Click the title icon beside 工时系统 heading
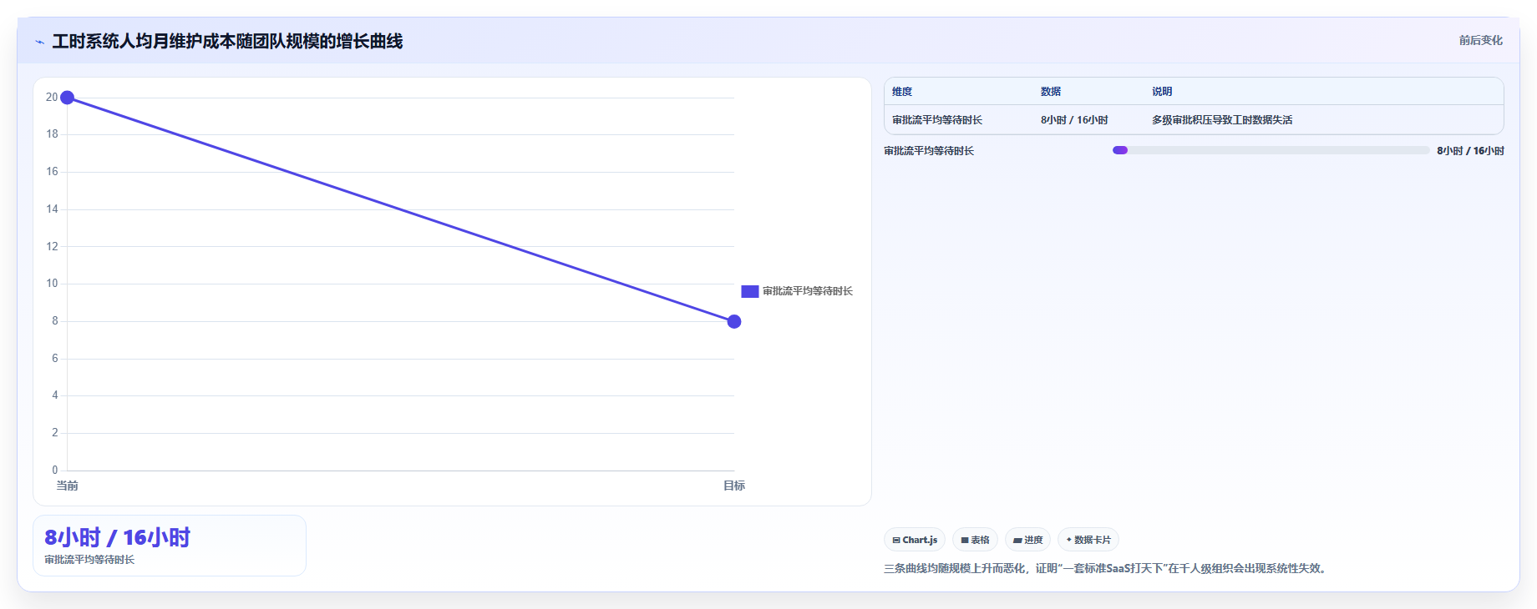 click(39, 42)
